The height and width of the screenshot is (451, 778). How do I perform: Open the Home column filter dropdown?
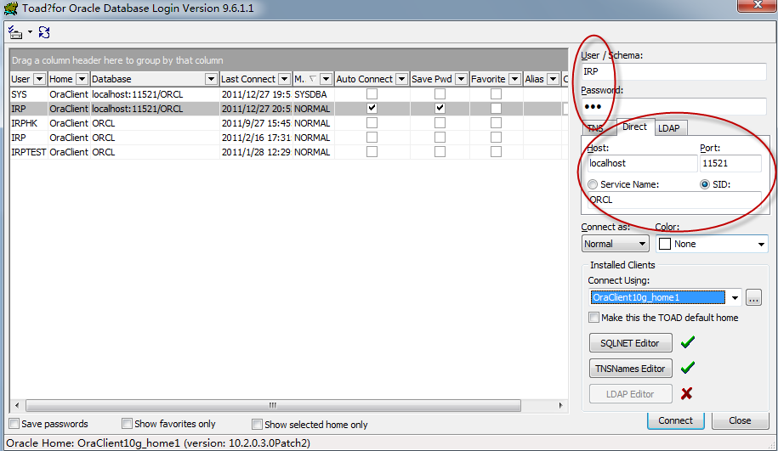point(82,79)
